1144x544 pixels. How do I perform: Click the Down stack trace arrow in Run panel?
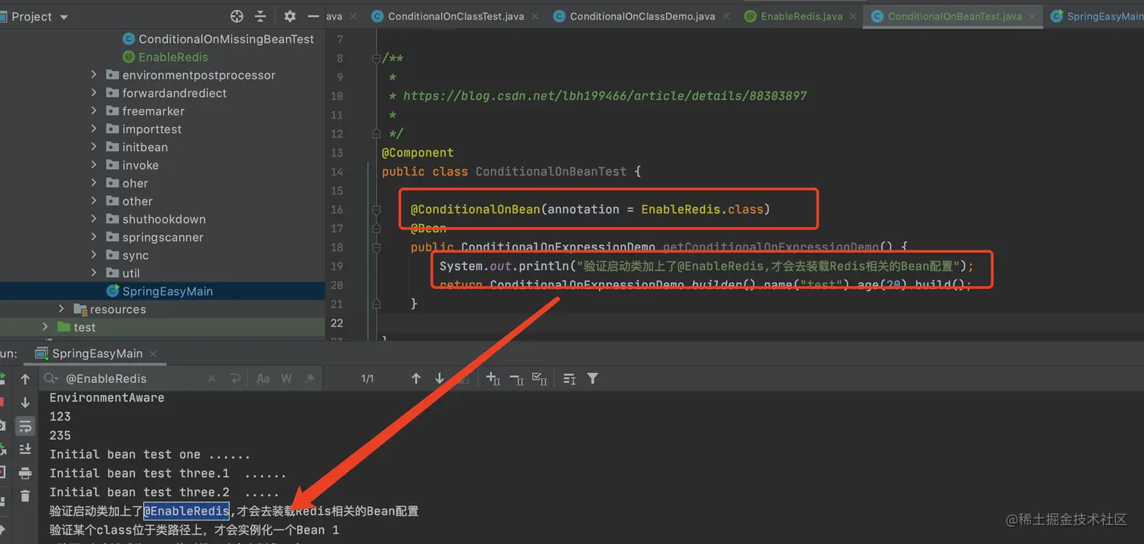25,403
